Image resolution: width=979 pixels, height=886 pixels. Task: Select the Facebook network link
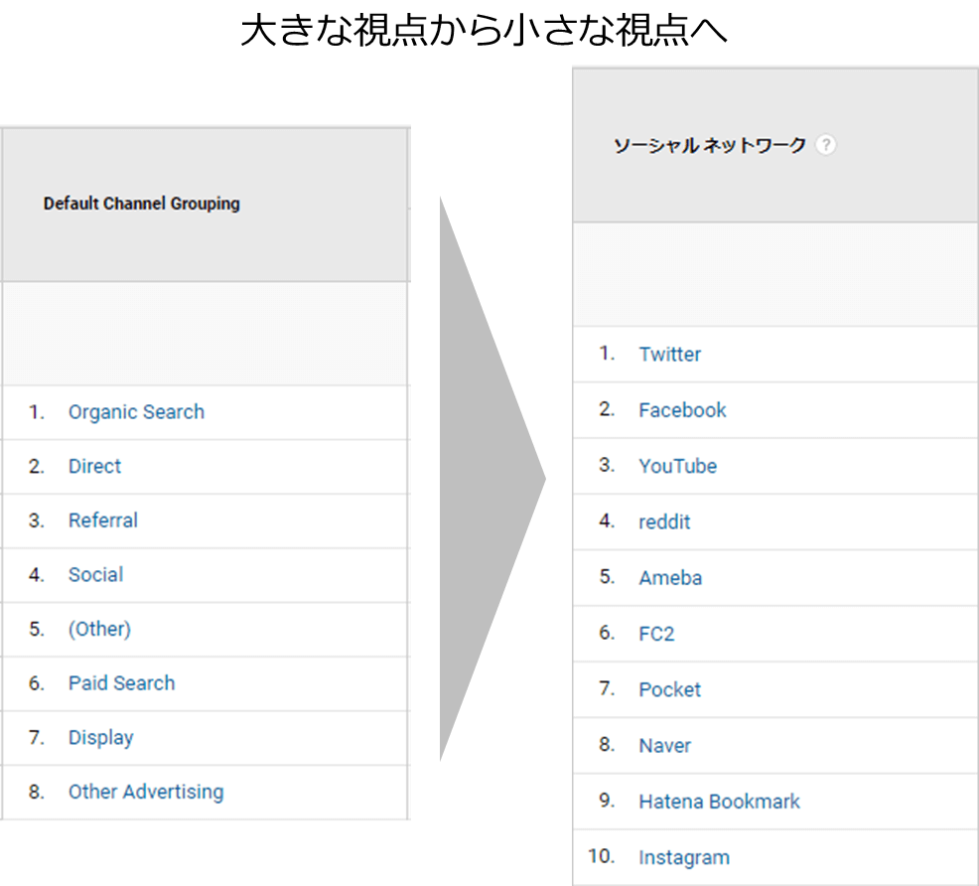682,410
